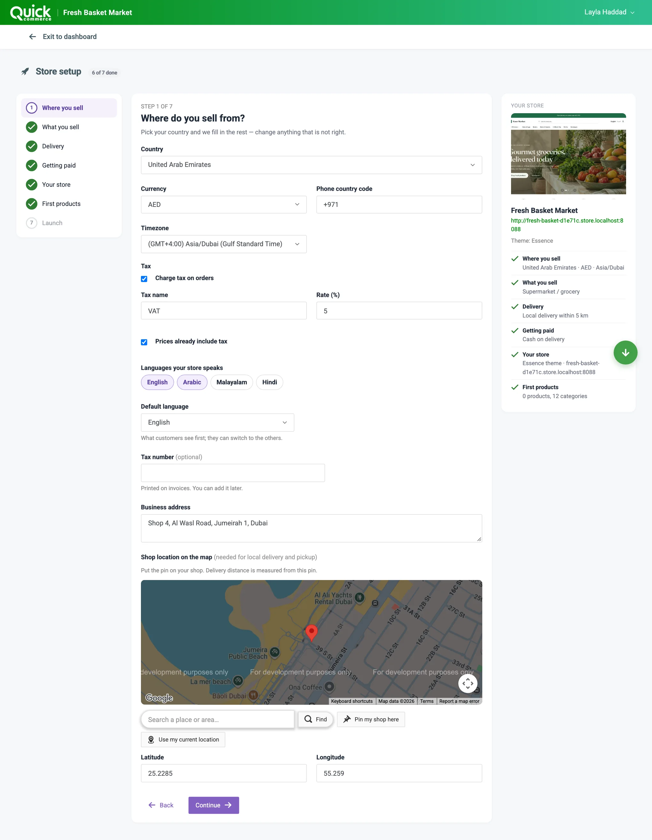Click the Find search button
Screen dimensions: 652x840
pyautogui.click(x=316, y=719)
